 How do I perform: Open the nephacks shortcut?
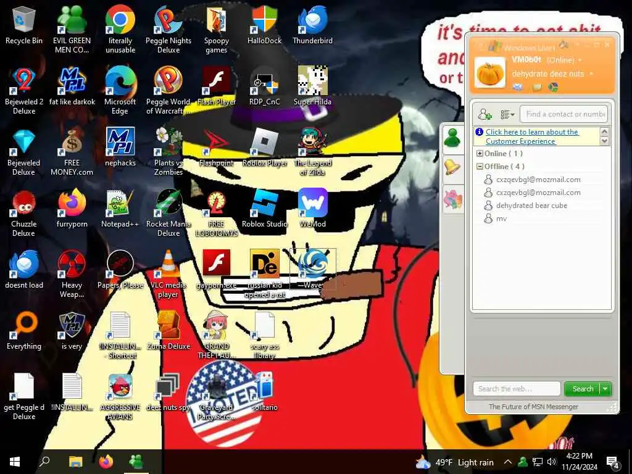point(120,148)
